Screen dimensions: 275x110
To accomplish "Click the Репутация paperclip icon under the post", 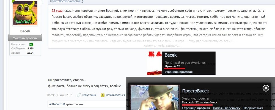I will (x=78, y=95).
